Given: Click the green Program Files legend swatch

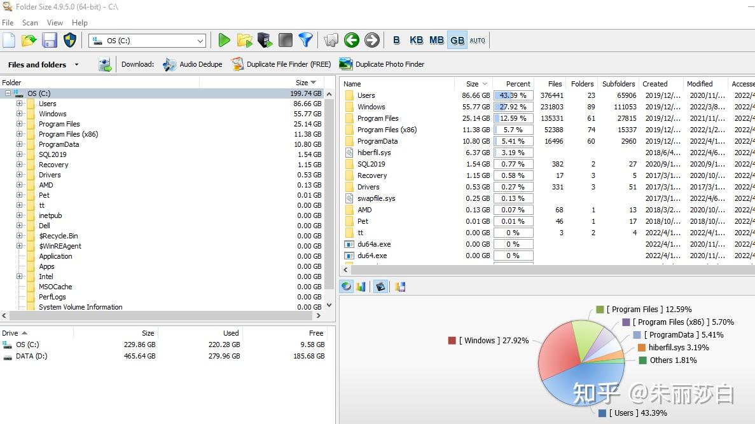Looking at the screenshot, I should click(x=600, y=310).
